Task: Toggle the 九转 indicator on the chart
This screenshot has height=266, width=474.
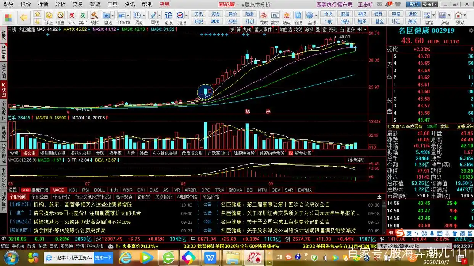Action: (x=247, y=29)
